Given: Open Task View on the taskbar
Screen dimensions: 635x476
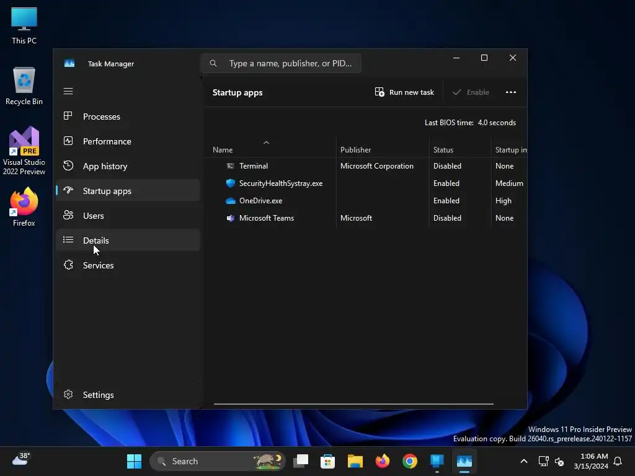Looking at the screenshot, I should pos(301,461).
